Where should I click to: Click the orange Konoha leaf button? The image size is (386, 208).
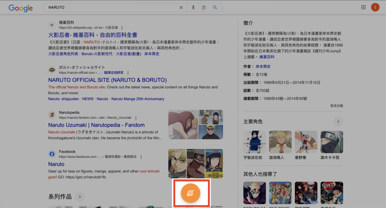coord(190,193)
